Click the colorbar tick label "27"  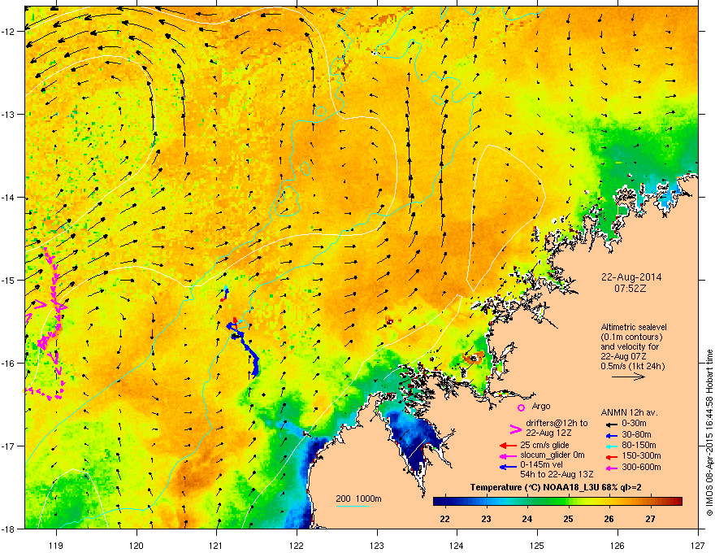pyautogui.click(x=650, y=519)
